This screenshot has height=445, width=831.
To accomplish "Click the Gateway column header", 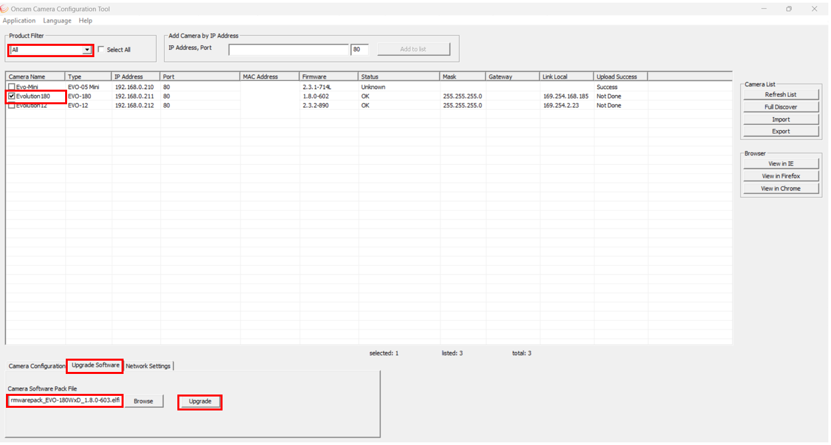I will (x=513, y=77).
